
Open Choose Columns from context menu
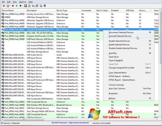(129, 85)
